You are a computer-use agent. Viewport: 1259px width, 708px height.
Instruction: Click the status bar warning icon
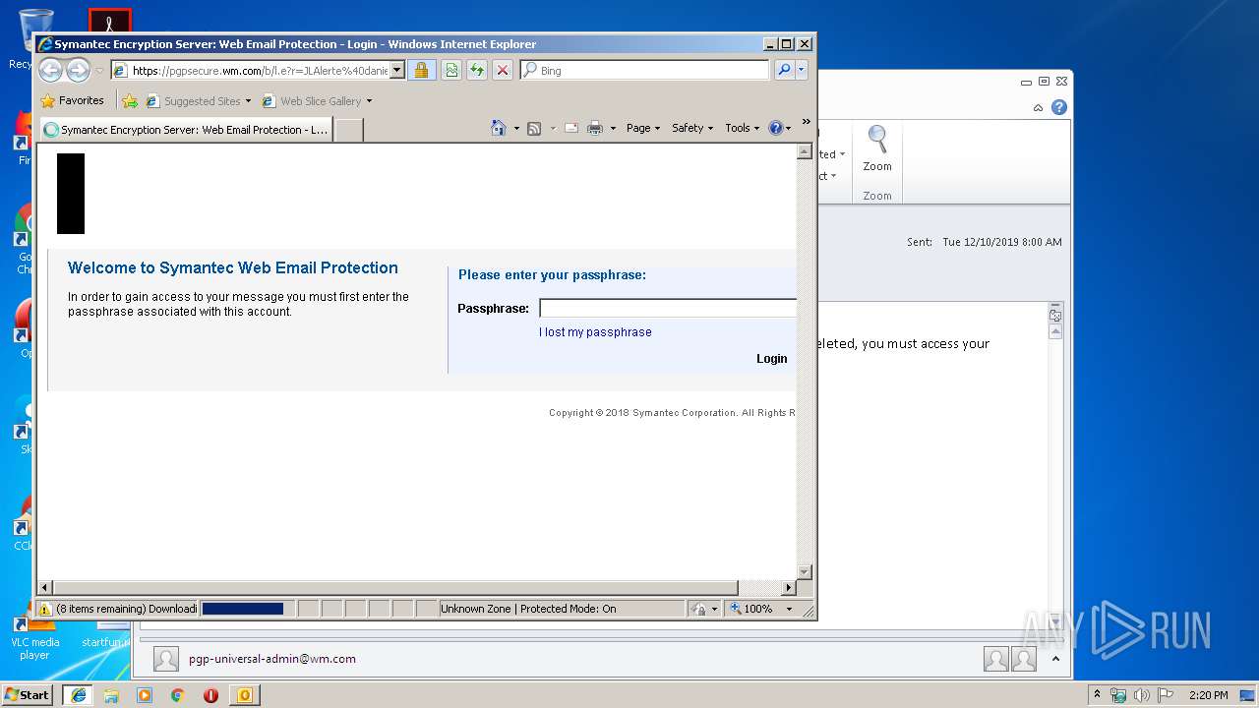pos(45,609)
